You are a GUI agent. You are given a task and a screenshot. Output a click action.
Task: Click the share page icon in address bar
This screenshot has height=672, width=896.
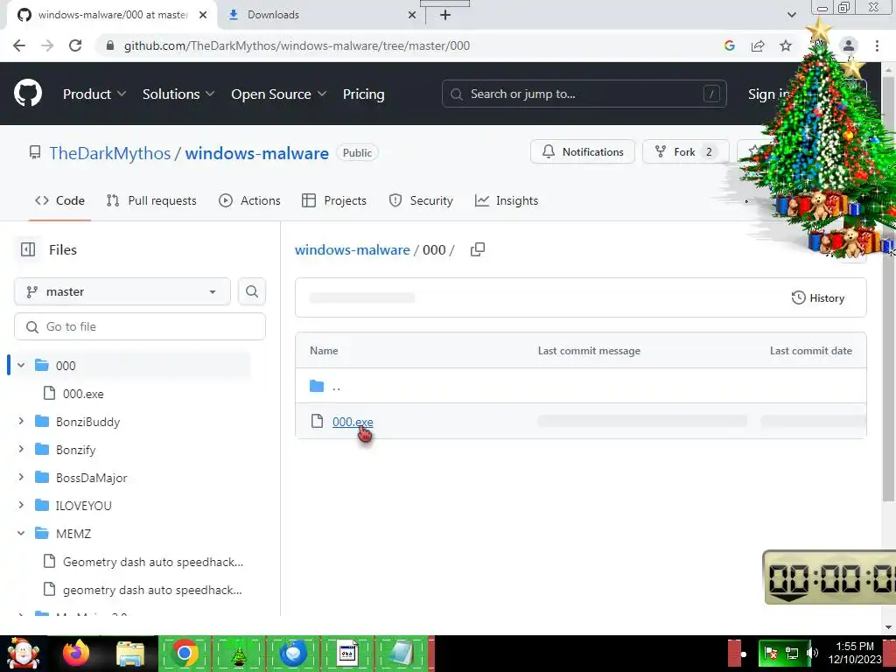coord(758,45)
